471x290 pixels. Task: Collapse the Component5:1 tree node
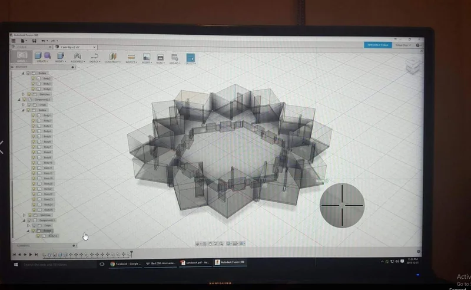[24, 220]
